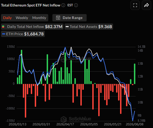The width and height of the screenshot is (153, 128).
Task: Select the Daily tab
Action: 8,18
